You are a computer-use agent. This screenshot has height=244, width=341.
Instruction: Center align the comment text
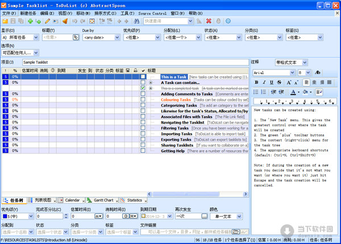click(314, 82)
